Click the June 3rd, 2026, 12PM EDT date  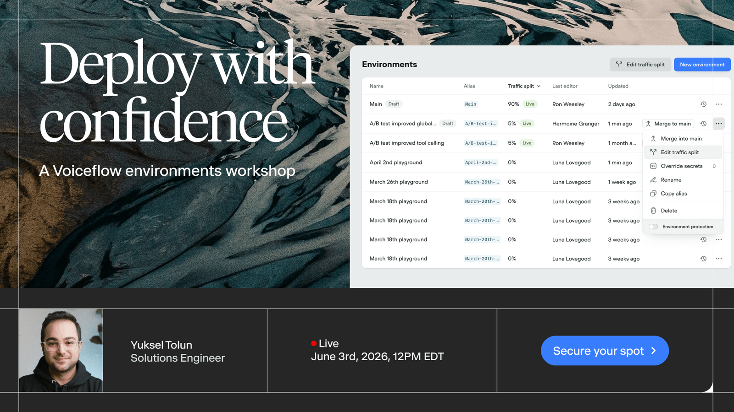coord(378,357)
